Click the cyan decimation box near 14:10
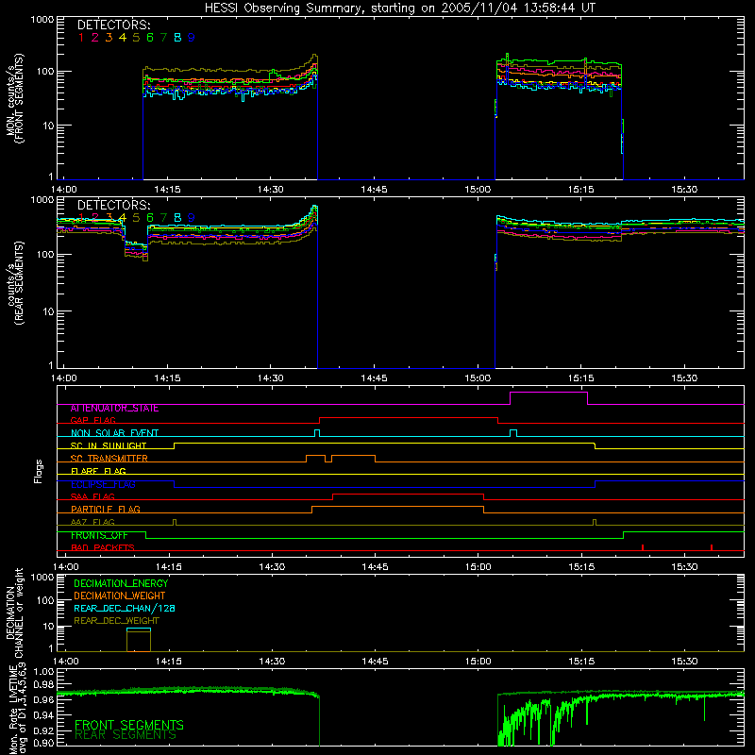 pos(139,629)
